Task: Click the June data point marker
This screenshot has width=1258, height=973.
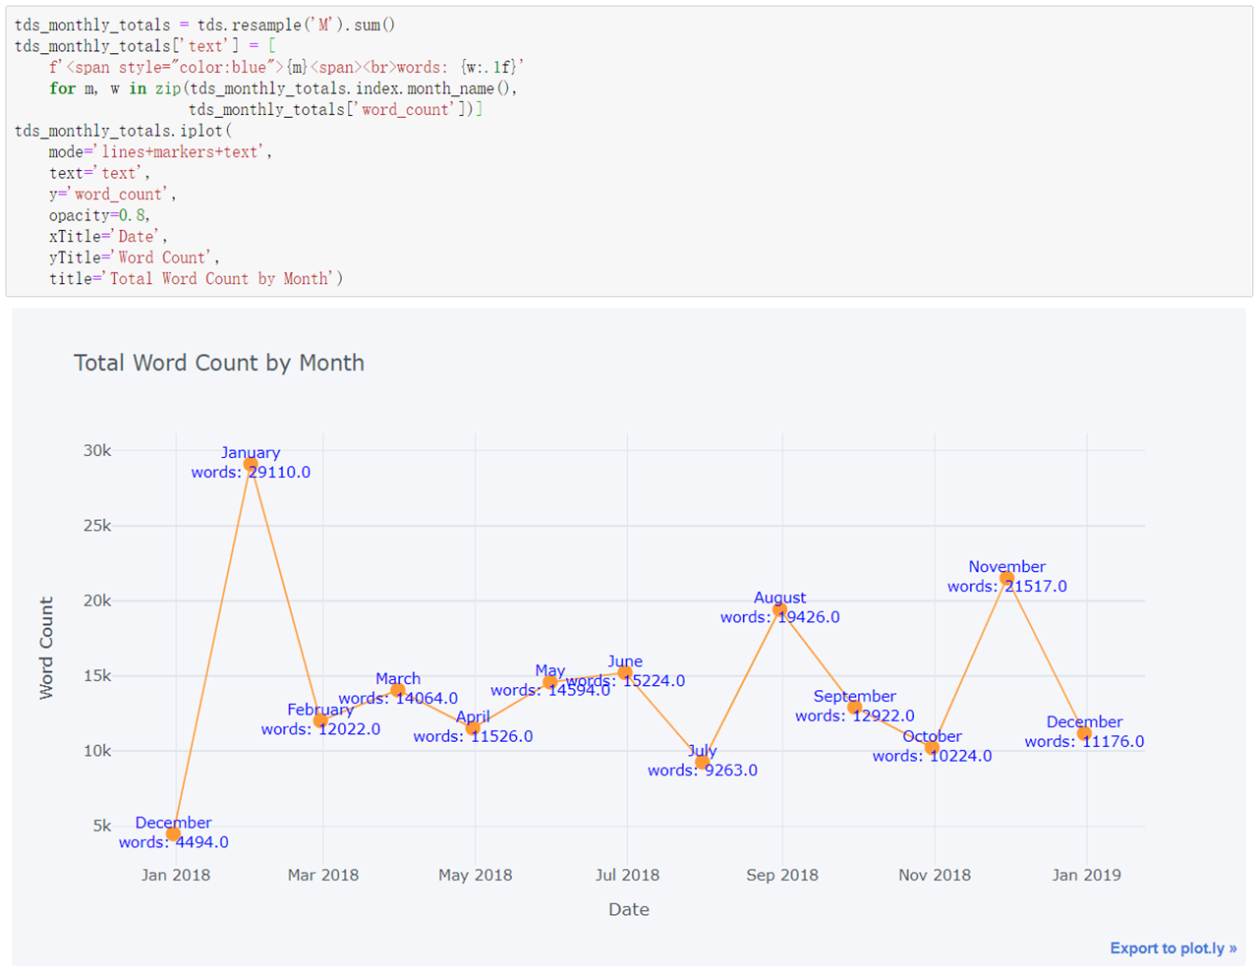Action: tap(625, 674)
